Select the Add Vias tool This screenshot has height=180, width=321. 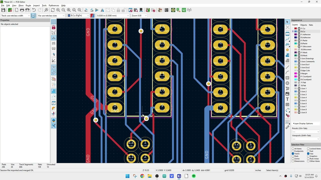(287, 50)
